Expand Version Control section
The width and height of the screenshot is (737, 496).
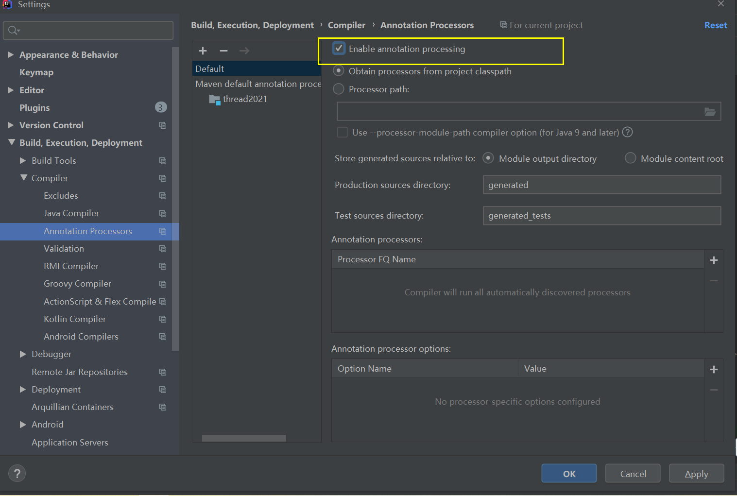click(11, 125)
